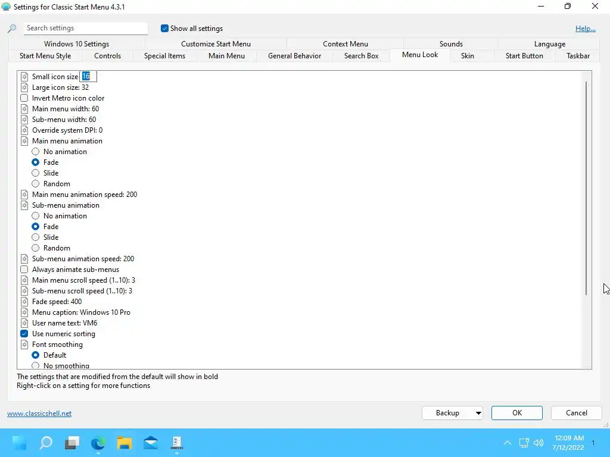
Task: Open taskbar Search
Action: (46, 443)
